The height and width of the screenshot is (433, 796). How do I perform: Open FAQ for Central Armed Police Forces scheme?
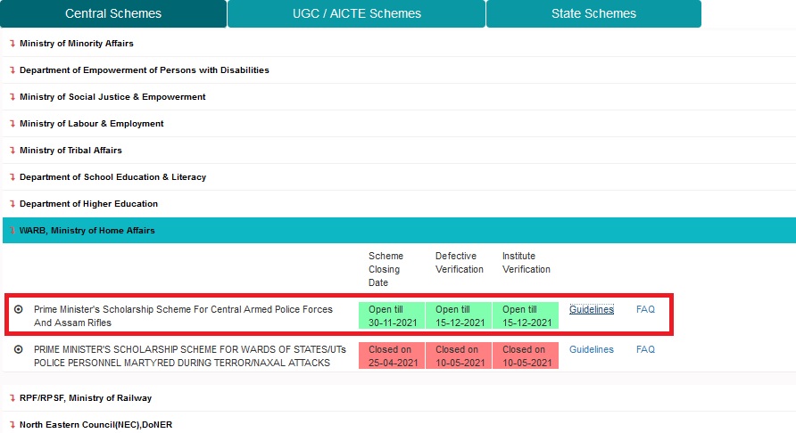pyautogui.click(x=645, y=310)
